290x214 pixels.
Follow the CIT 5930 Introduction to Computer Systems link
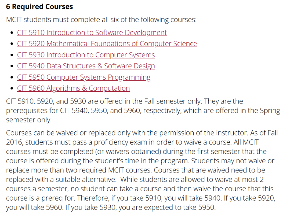[x=86, y=55]
